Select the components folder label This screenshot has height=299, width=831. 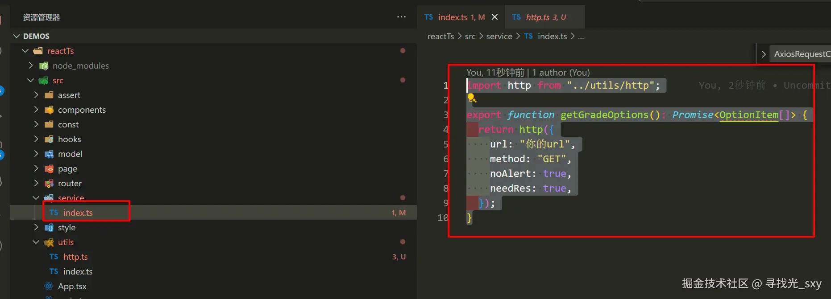82,110
